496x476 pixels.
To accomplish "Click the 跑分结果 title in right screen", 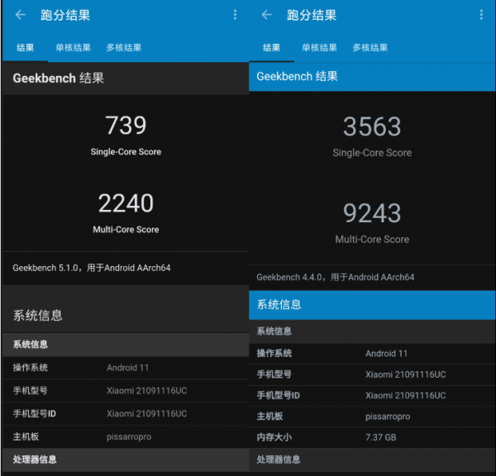I will tap(312, 15).
